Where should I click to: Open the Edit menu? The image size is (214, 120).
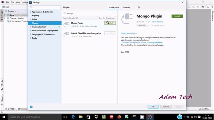pyautogui.click(x=12, y=2)
